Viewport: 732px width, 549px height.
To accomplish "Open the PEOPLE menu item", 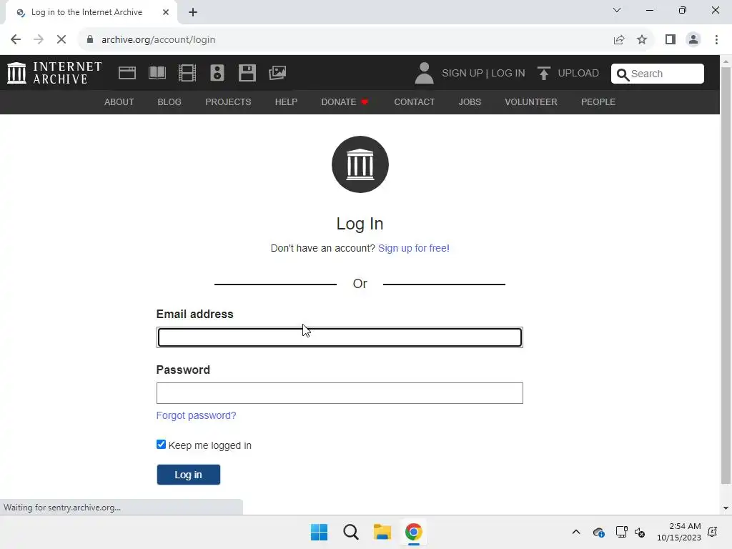I will pyautogui.click(x=598, y=102).
